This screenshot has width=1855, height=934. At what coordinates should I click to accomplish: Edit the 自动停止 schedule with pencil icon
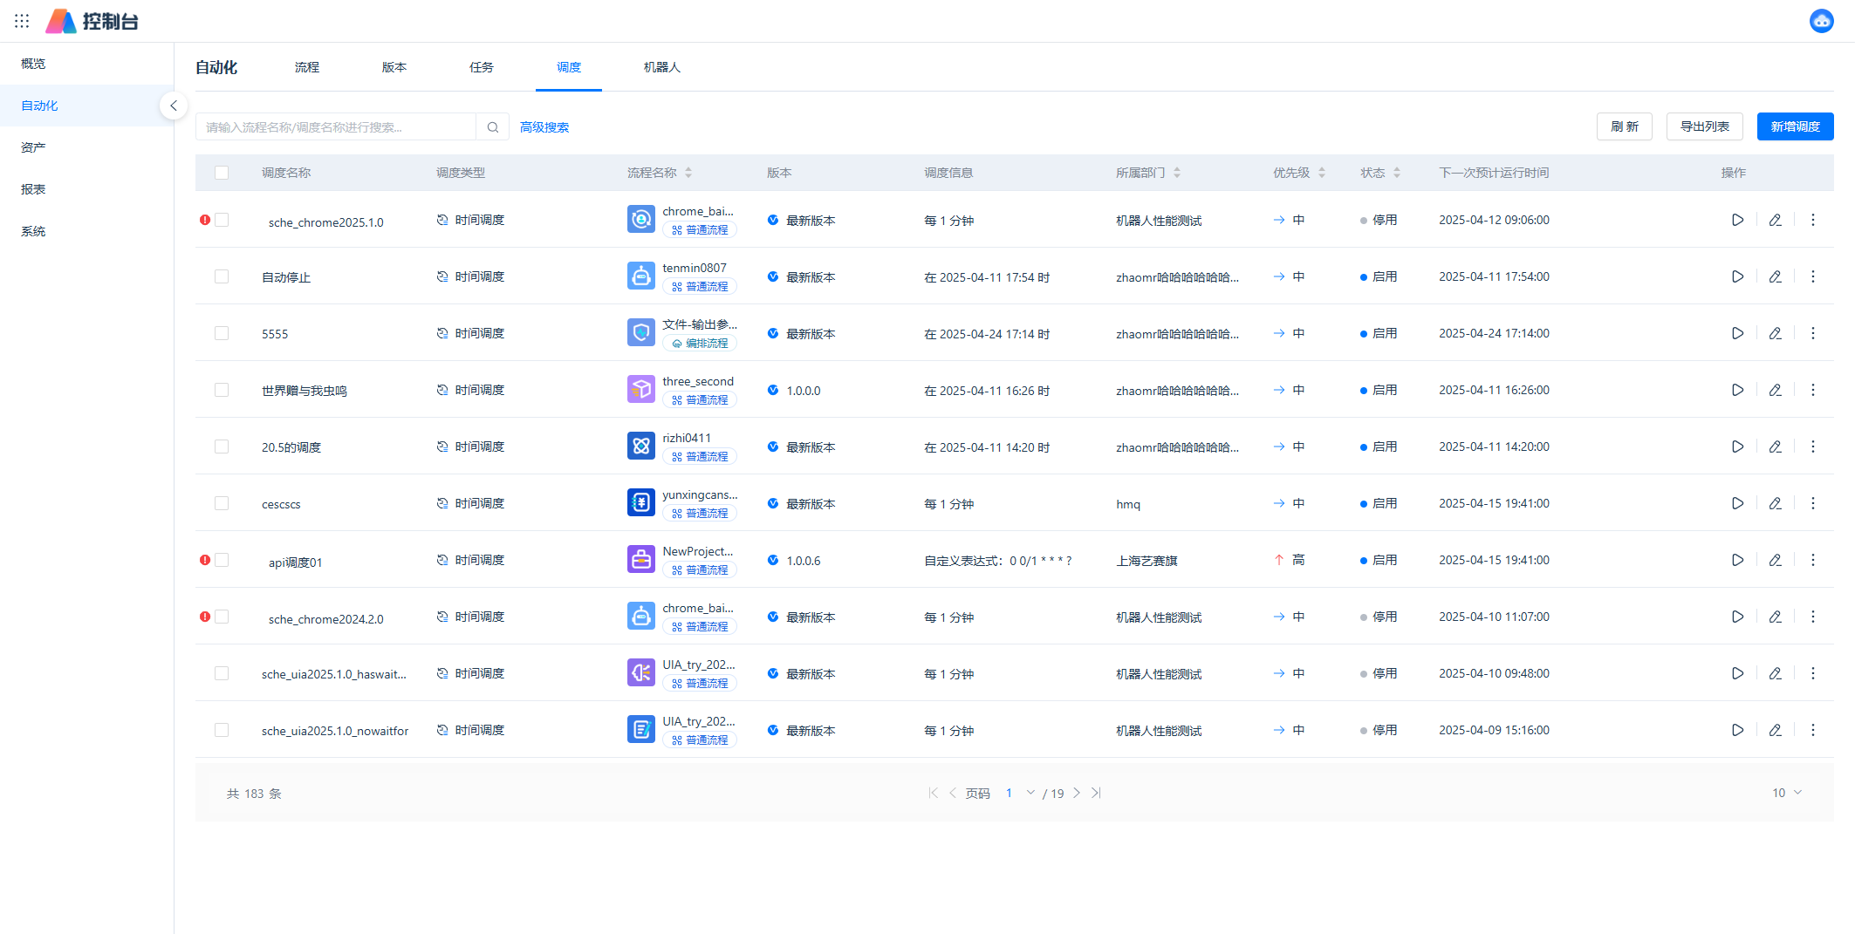point(1775,276)
